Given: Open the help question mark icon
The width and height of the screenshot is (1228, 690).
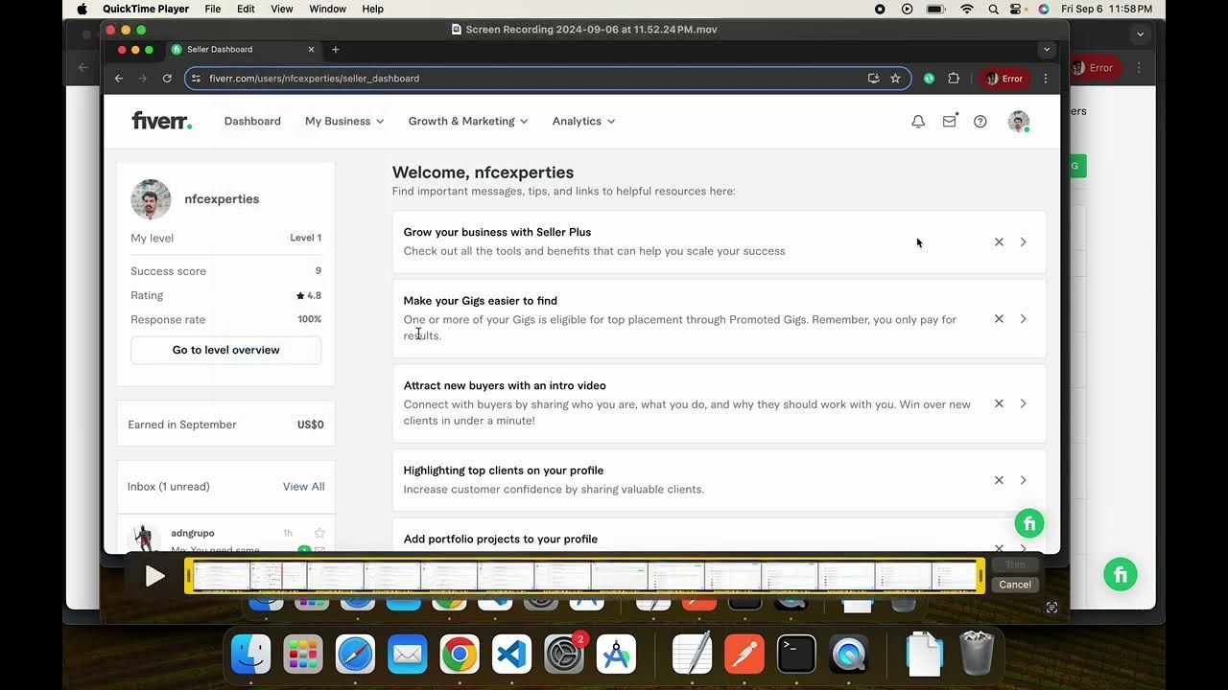Looking at the screenshot, I should pos(980,122).
